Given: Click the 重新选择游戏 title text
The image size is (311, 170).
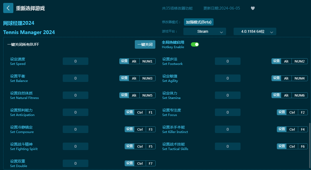Looking at the screenshot, I should pyautogui.click(x=30, y=8).
